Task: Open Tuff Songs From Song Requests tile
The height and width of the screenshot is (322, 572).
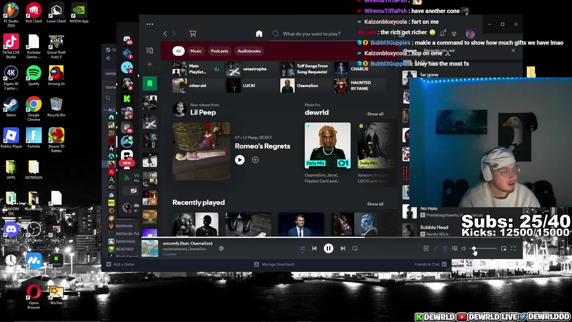Action: (306, 69)
